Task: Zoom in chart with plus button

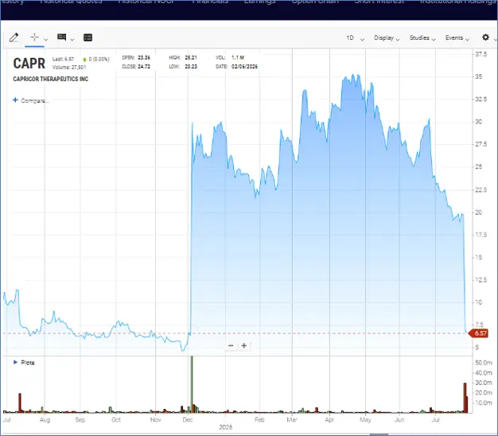Action: coord(244,345)
